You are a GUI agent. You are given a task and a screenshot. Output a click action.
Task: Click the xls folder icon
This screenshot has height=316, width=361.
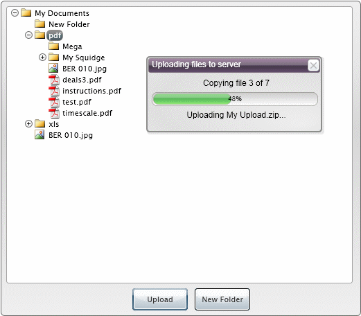click(x=39, y=123)
